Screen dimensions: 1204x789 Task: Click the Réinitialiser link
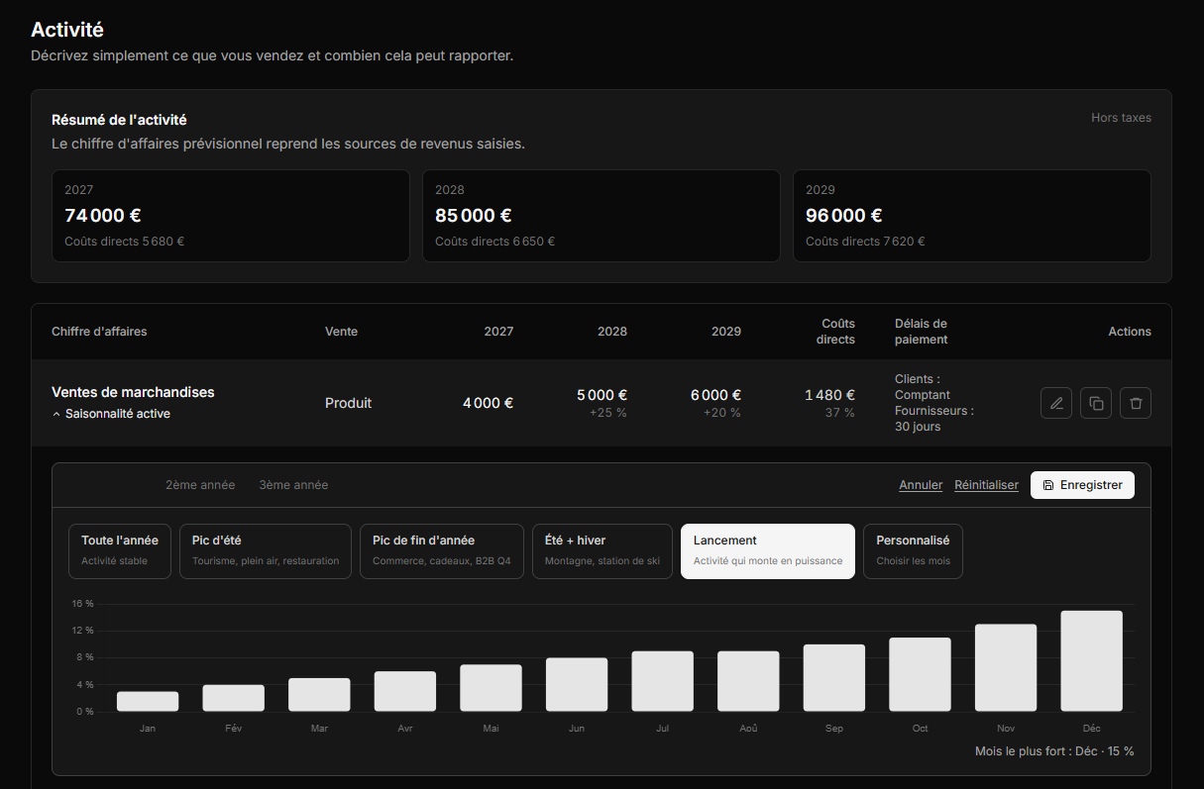[x=986, y=485]
